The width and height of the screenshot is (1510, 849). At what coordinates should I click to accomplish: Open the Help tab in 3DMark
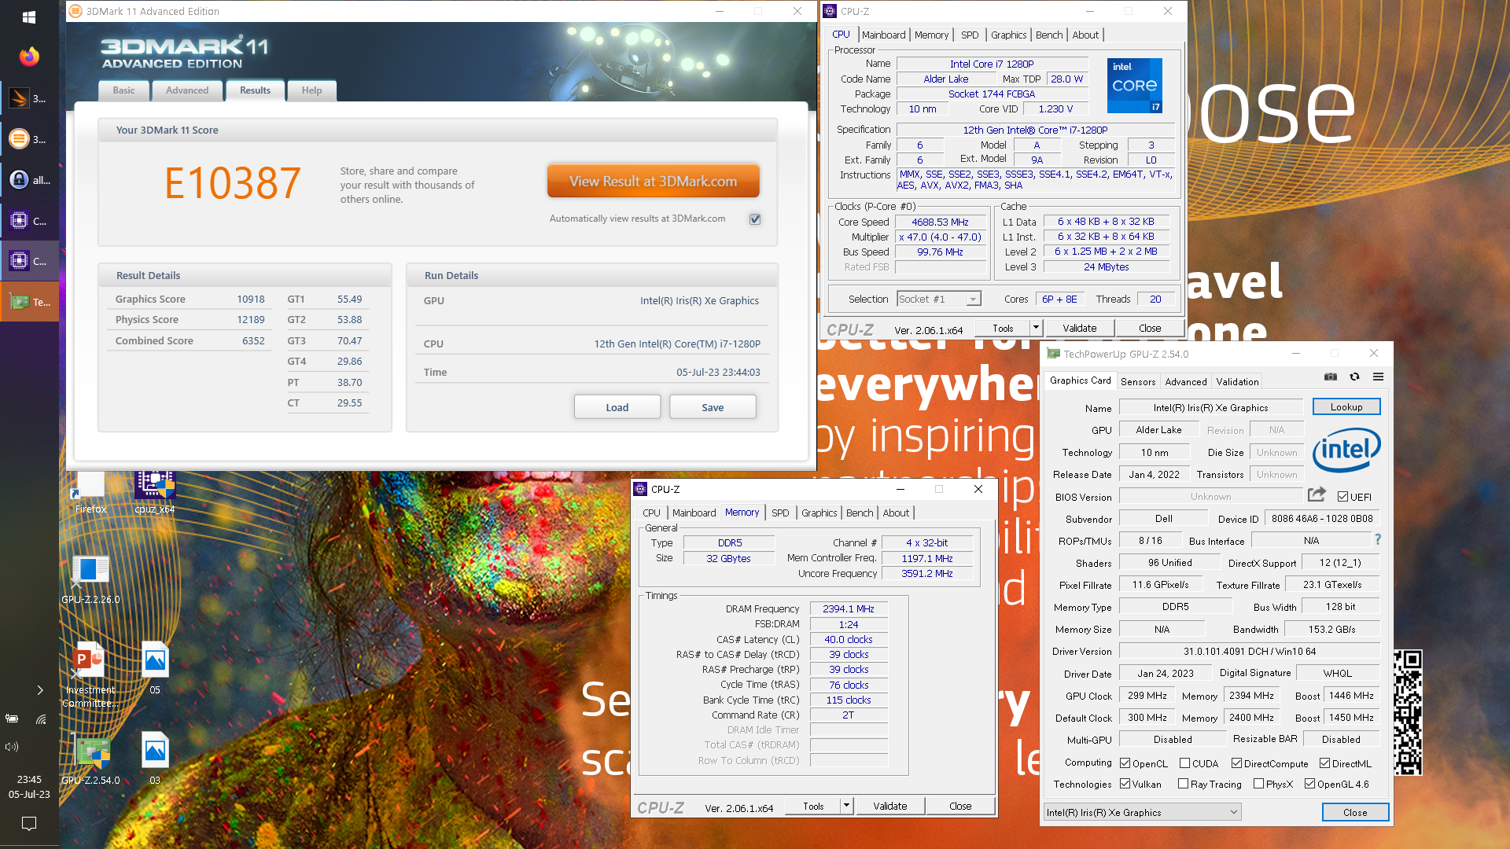point(311,90)
